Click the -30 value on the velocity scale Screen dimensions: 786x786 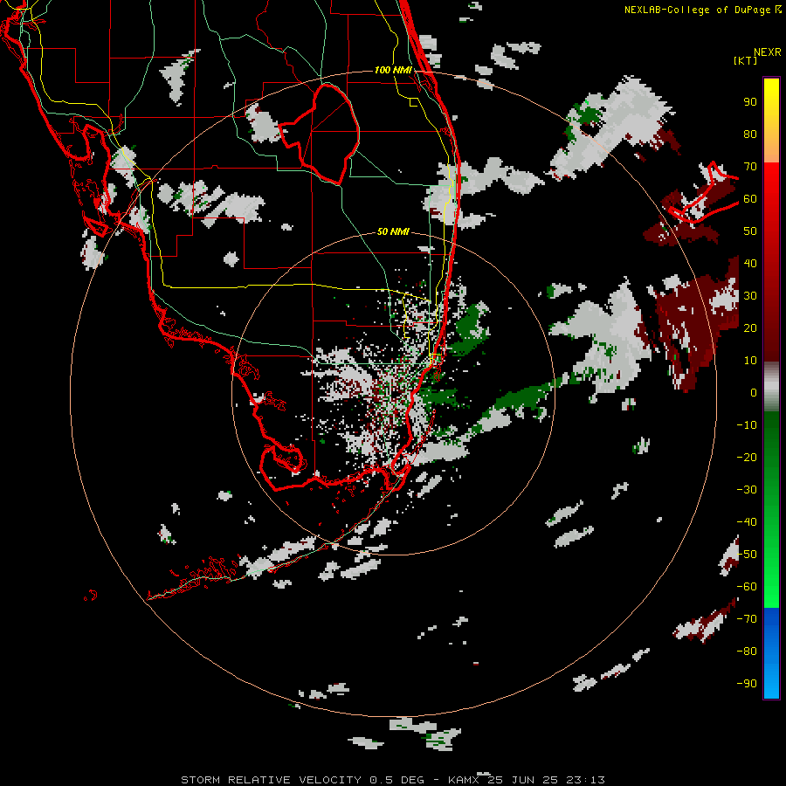pyautogui.click(x=747, y=490)
